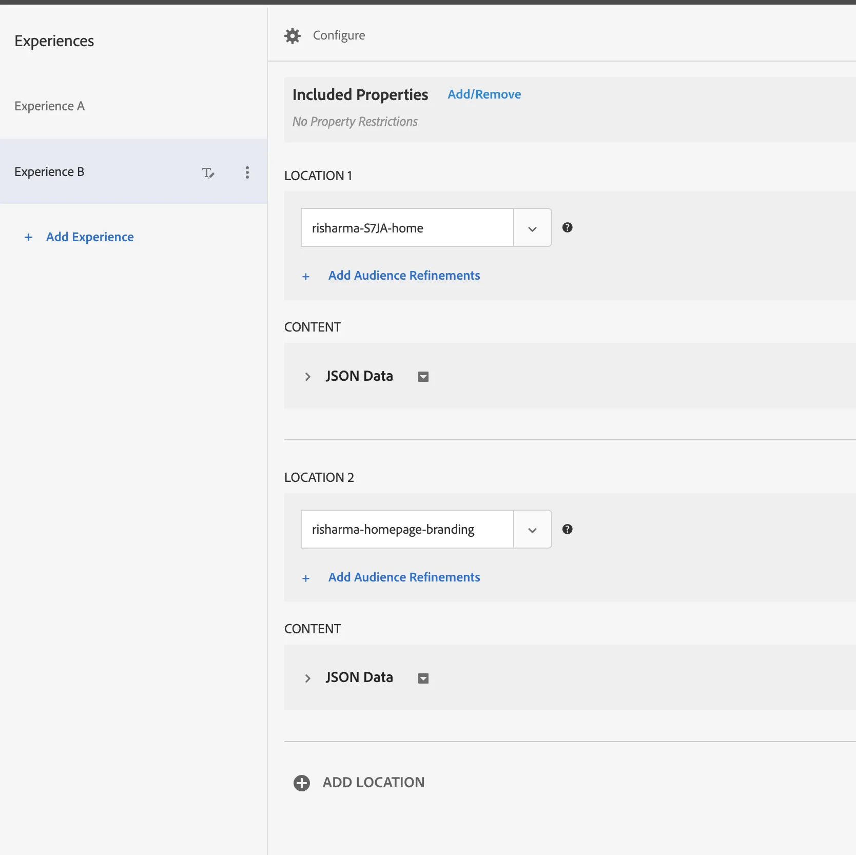856x855 pixels.
Task: Click the plus icon beside Add Experience
Action: point(29,237)
